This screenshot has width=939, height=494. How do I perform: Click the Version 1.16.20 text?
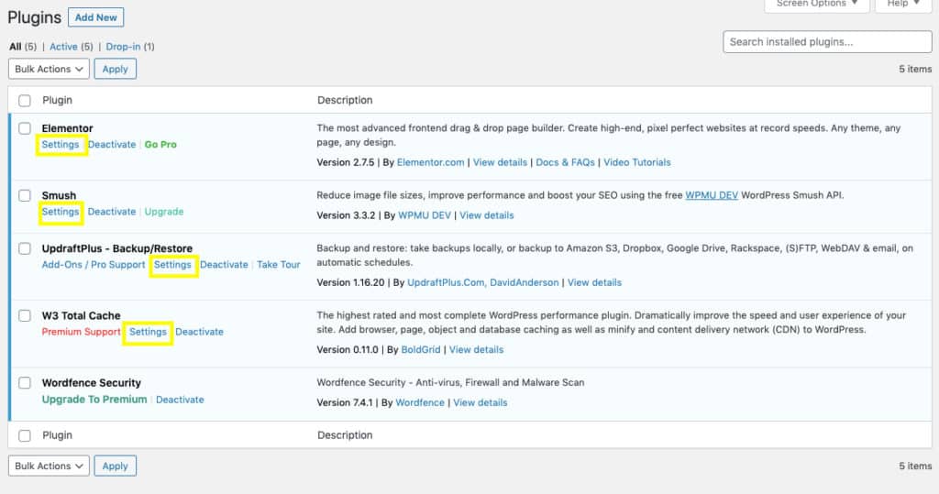[x=350, y=282]
